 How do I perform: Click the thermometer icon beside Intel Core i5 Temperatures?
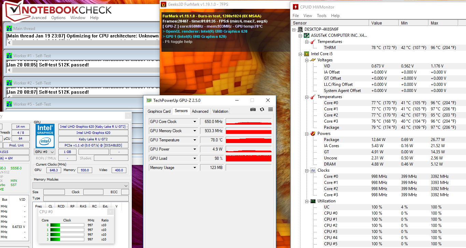313,97
